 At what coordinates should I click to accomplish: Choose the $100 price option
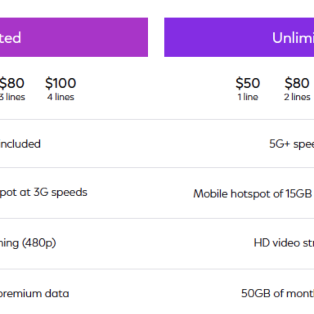tap(60, 83)
